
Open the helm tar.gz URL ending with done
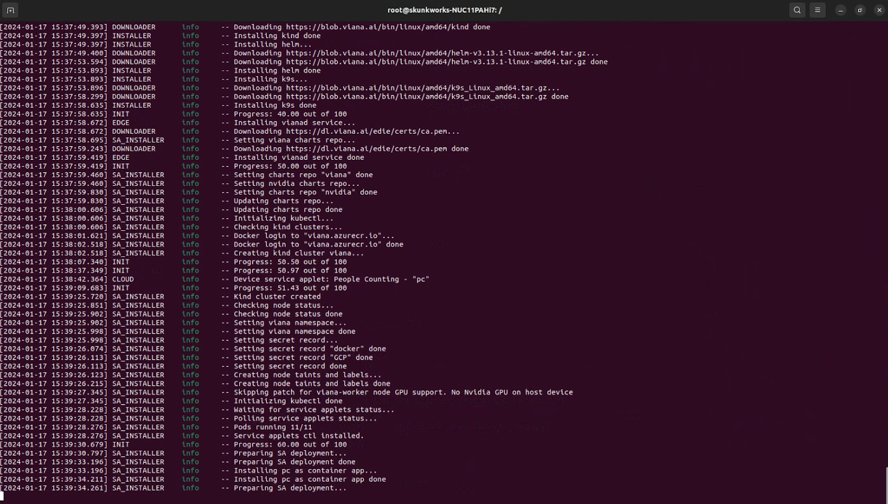[x=436, y=62]
